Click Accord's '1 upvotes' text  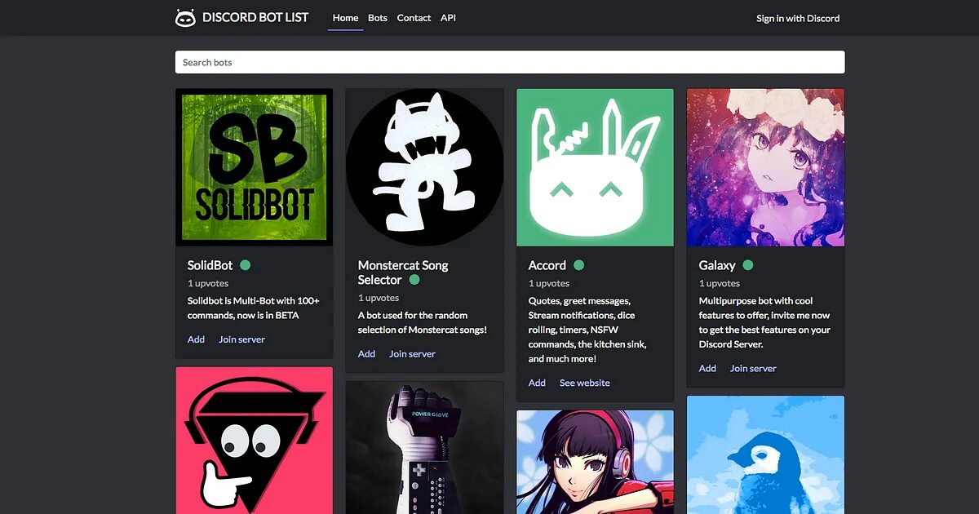(x=549, y=284)
